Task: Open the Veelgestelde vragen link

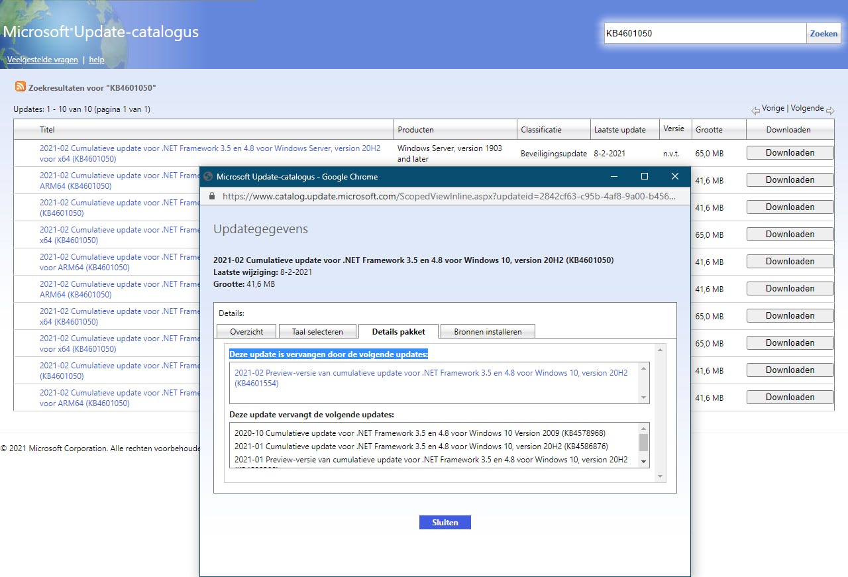Action: pyautogui.click(x=42, y=60)
